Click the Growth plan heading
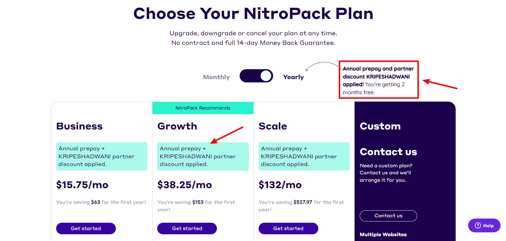The image size is (506, 241). coord(177,126)
